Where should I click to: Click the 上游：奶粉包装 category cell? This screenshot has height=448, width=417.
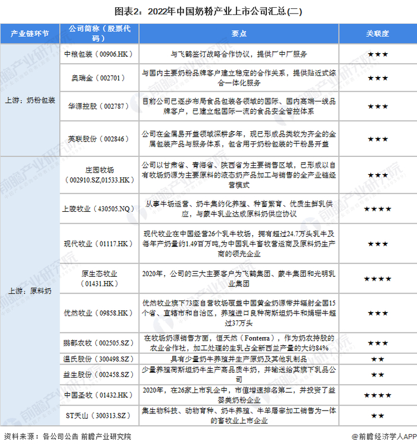click(30, 100)
